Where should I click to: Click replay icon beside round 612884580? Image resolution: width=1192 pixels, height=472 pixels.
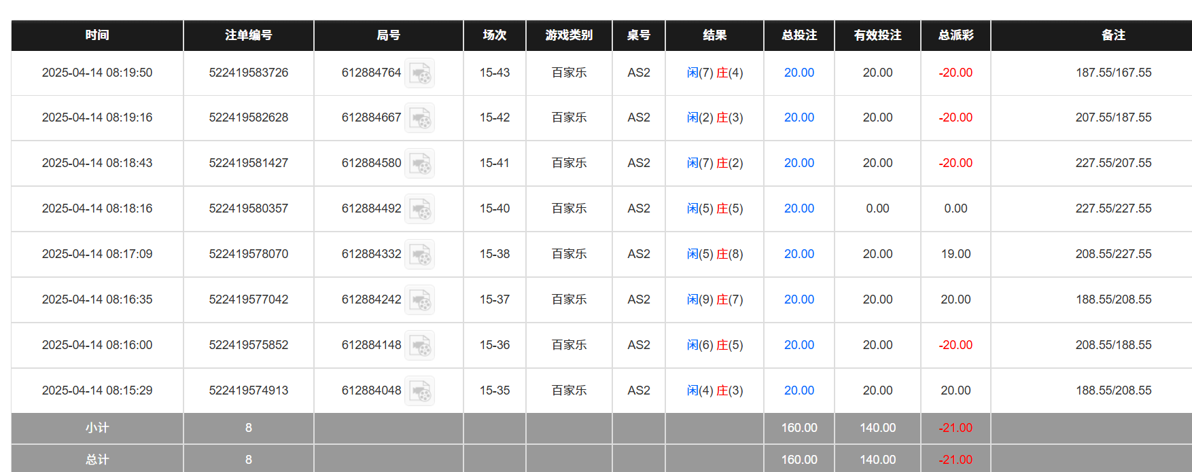coord(419,164)
